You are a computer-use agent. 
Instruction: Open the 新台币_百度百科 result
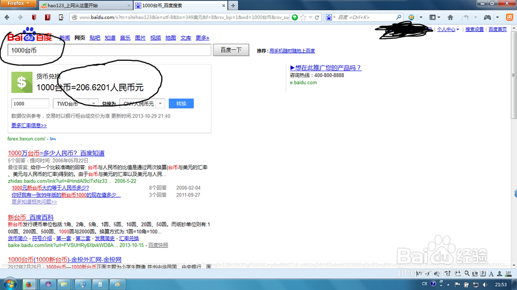(x=31, y=217)
